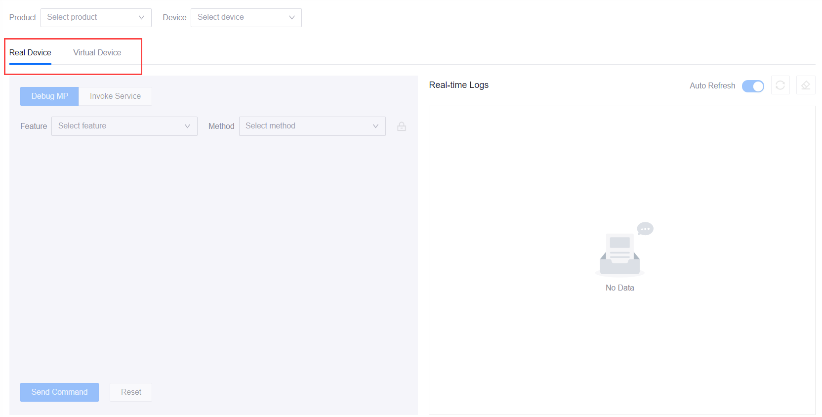Click the refresh logs icon button
822x417 pixels.
click(x=780, y=85)
